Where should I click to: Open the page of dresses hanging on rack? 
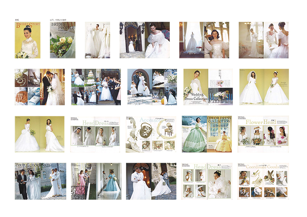[x=97, y=40]
